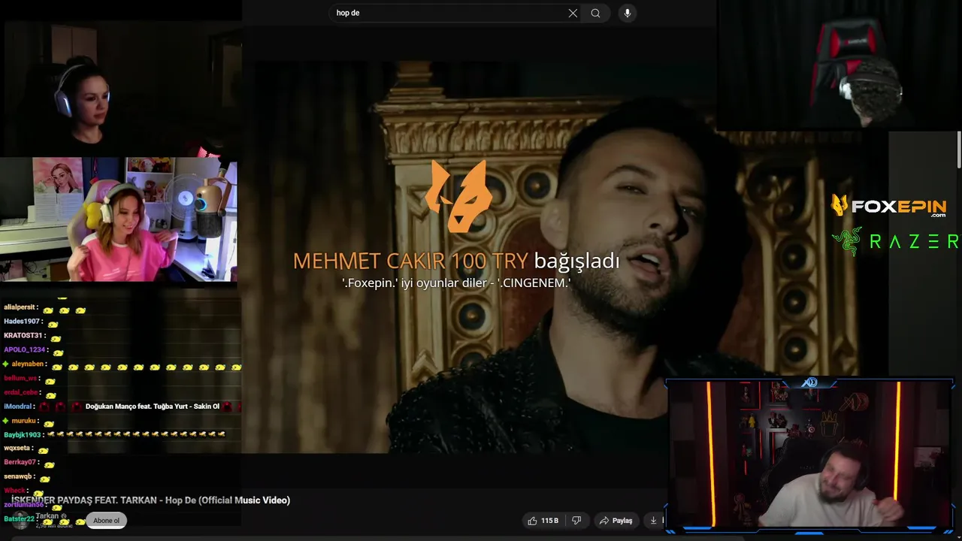Click chat username wqxseta
The image size is (962, 541).
pos(17,448)
